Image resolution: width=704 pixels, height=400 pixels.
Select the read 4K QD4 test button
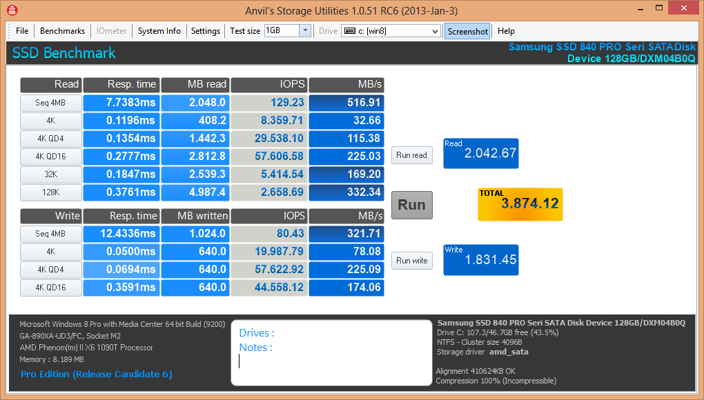coord(51,139)
